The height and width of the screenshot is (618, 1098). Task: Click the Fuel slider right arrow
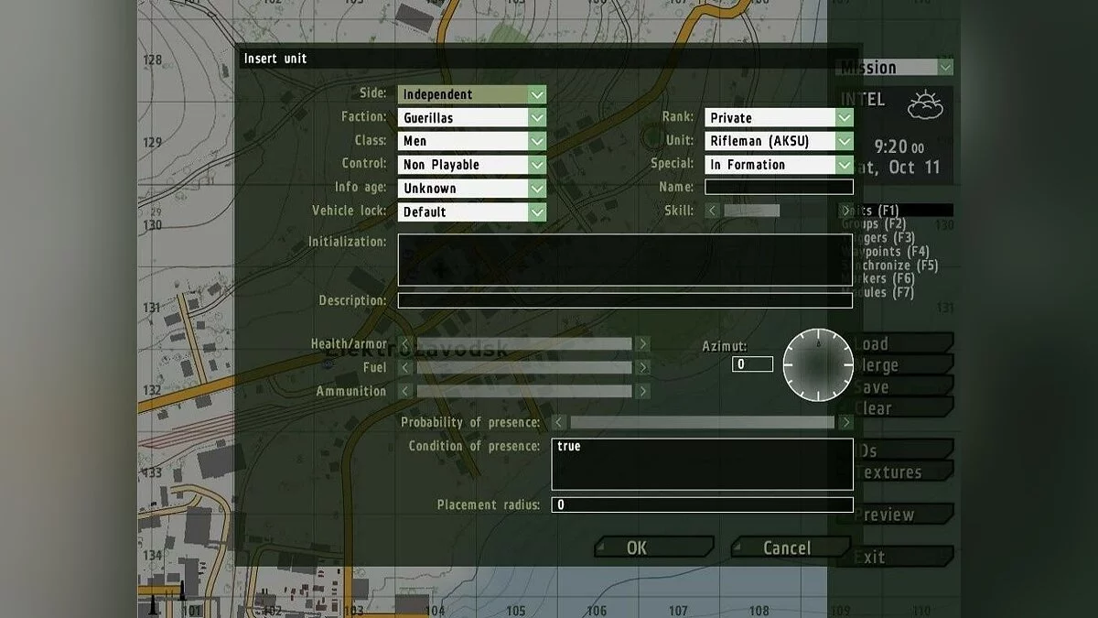(643, 368)
